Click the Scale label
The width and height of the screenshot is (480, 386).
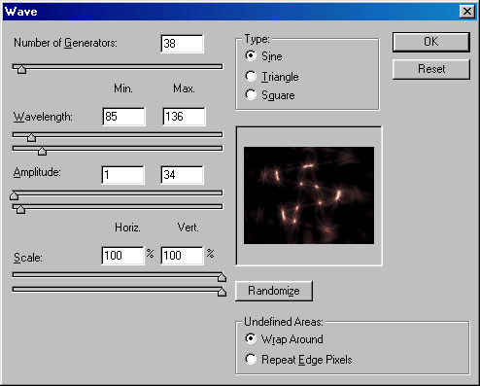(x=28, y=258)
